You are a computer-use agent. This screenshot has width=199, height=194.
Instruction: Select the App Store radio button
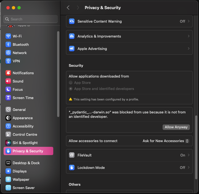[x=71, y=83]
